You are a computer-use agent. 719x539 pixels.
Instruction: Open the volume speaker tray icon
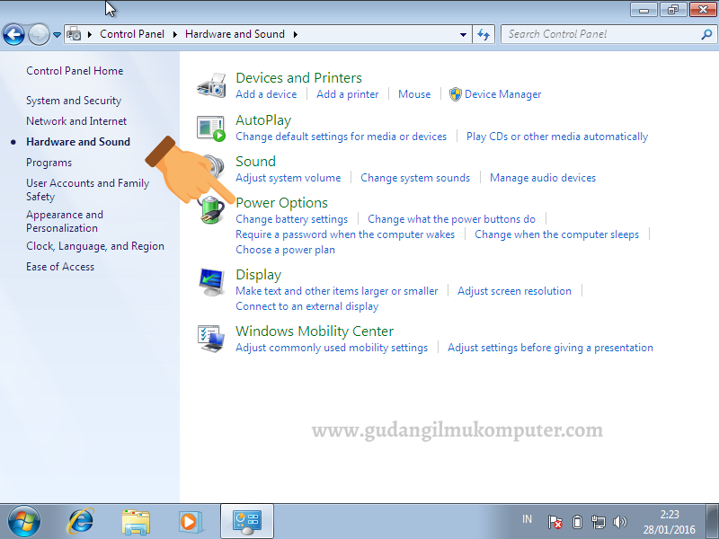620,522
